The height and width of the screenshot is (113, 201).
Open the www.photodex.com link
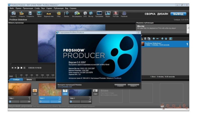[x=63, y=87]
